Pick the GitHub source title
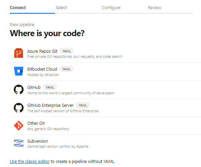This screenshot has width=201, height=167. click(x=34, y=87)
